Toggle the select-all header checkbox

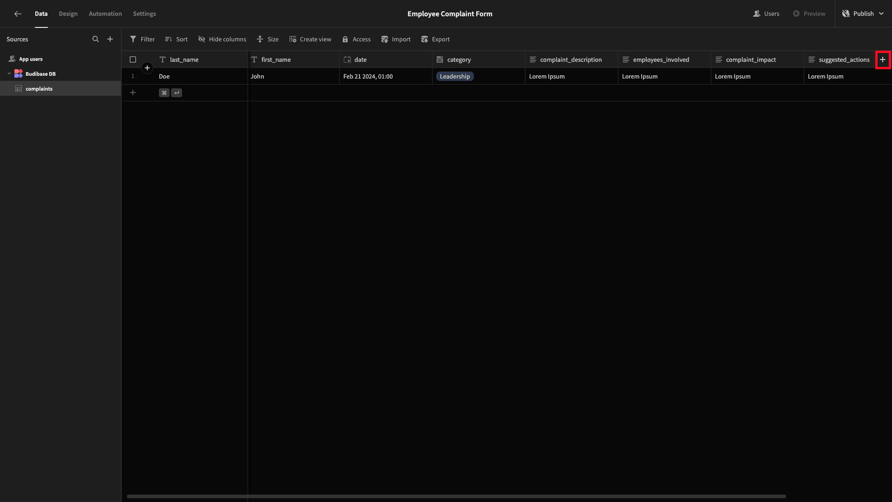point(133,59)
